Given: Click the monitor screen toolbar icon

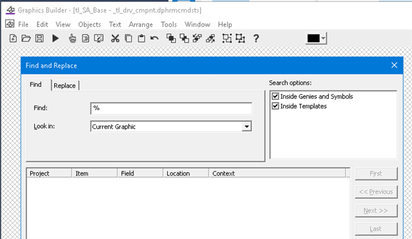Looking at the screenshot, I should [98, 39].
